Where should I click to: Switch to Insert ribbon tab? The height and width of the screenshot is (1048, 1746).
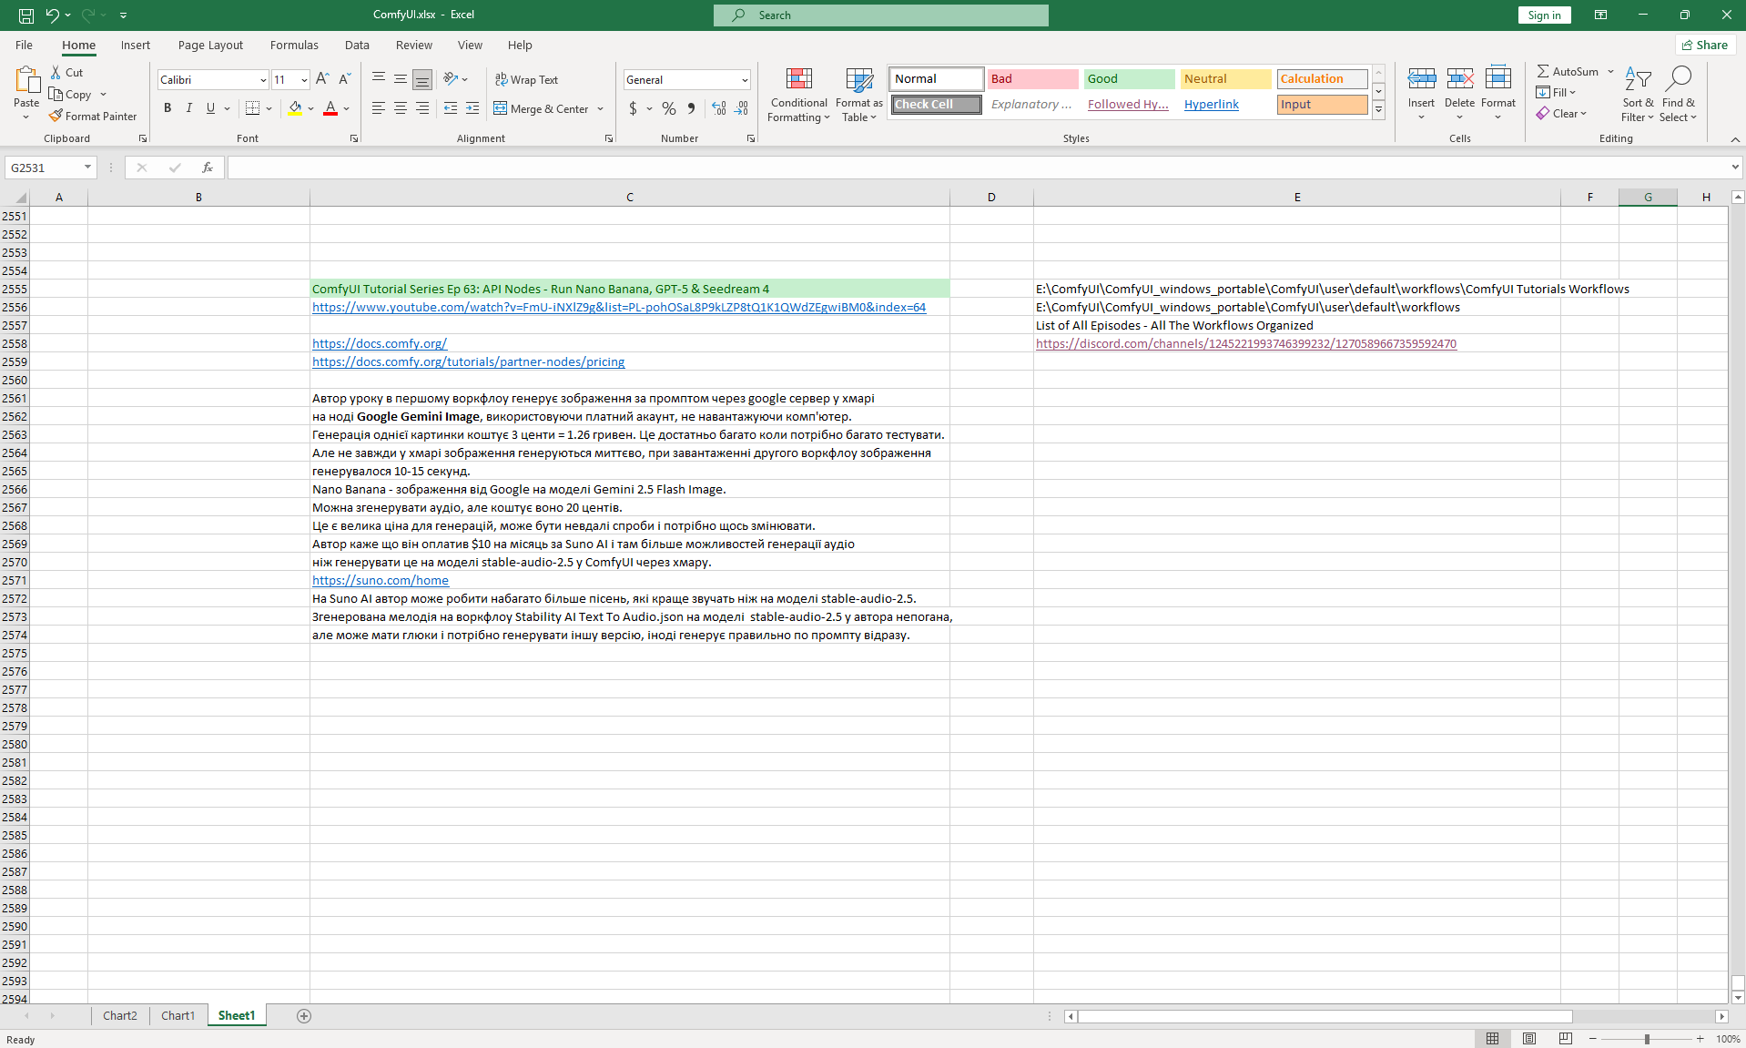click(x=136, y=46)
